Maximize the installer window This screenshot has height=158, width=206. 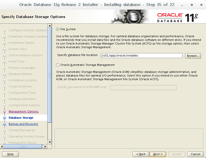(x=192, y=5)
